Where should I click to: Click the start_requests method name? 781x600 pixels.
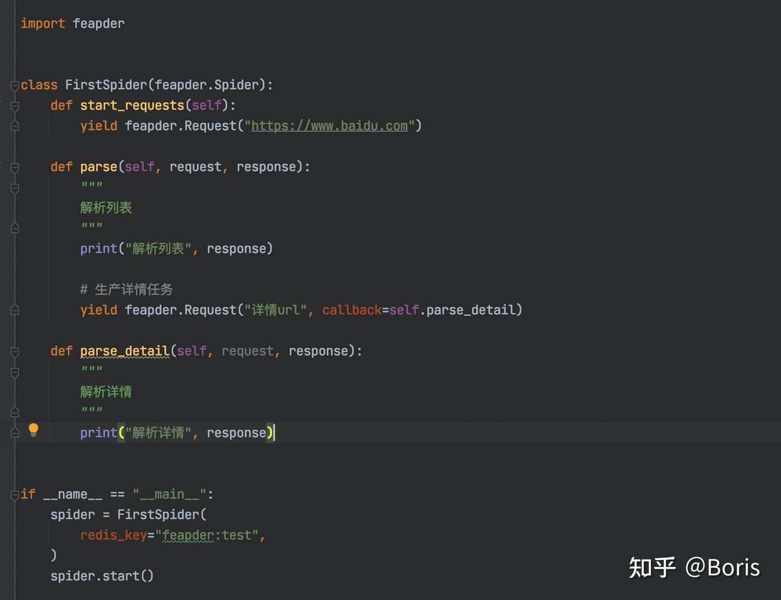click(x=132, y=105)
